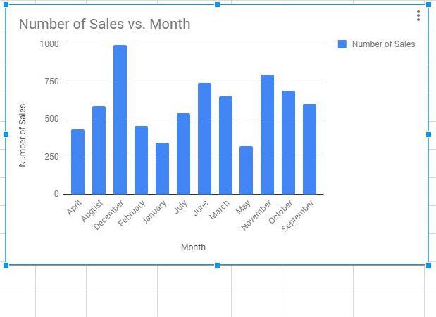
Task: Select the November bar
Action: 267,134
